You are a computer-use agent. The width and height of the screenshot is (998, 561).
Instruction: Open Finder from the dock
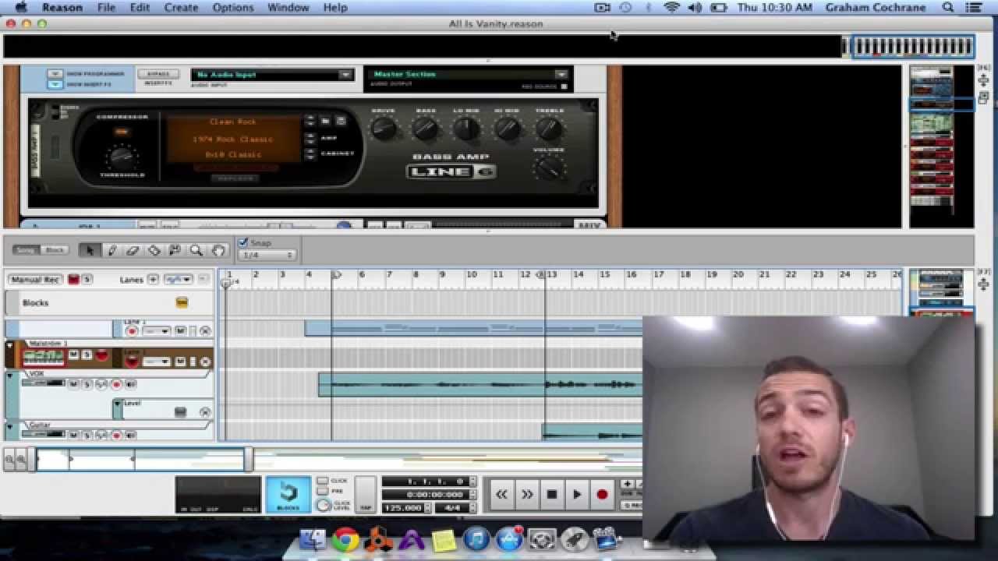pos(313,539)
